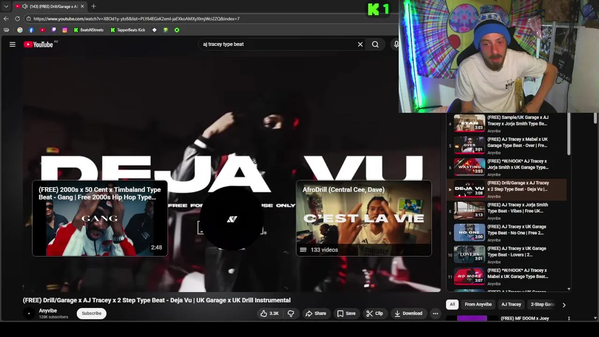Viewport: 599px width, 337px height.
Task: Open the 2000s x 50 Cent Gang end card
Action: tap(100, 218)
